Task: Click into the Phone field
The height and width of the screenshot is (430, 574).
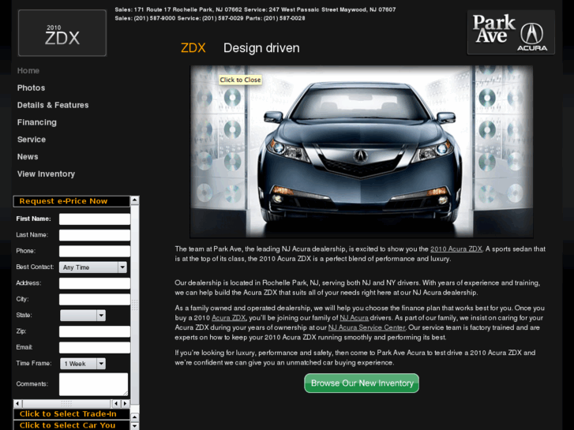Action: tap(95, 252)
